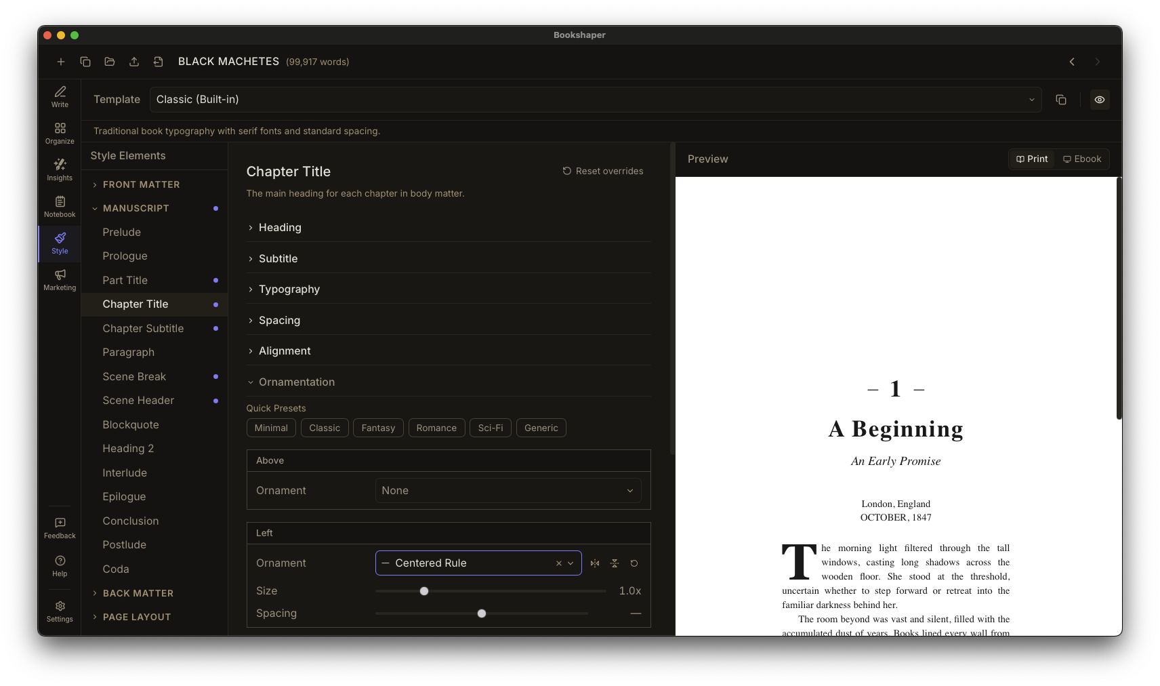Collapse the Ornamentation section
1160x686 pixels.
(x=297, y=382)
